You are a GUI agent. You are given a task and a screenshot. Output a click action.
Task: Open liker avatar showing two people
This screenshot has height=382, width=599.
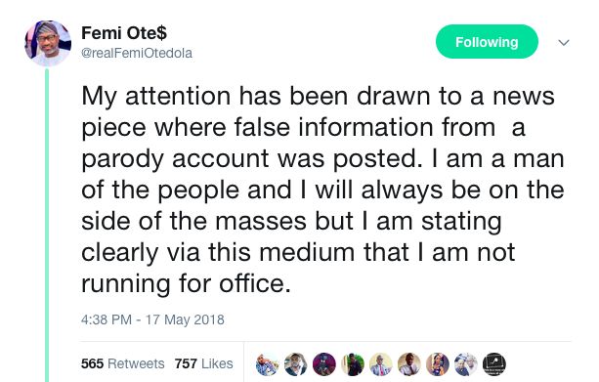466,364
